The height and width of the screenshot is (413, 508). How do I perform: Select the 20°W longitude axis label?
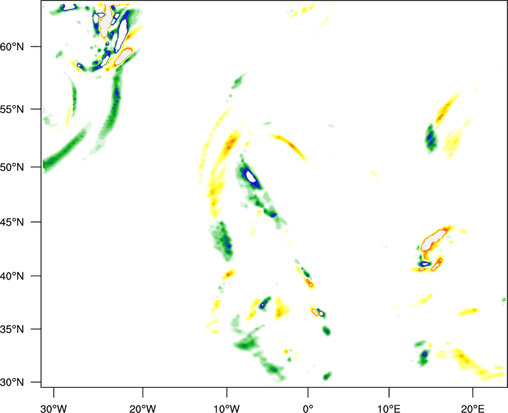tap(142, 409)
